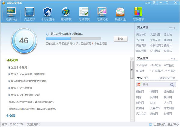This screenshot has width=180, height=127.
Task: Open the 京东商城 link
Action: point(155,40)
